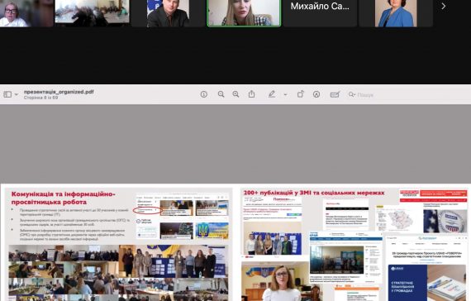Select the highlighted active speaker video tile
Screen dimensions: 471x301
point(244,13)
